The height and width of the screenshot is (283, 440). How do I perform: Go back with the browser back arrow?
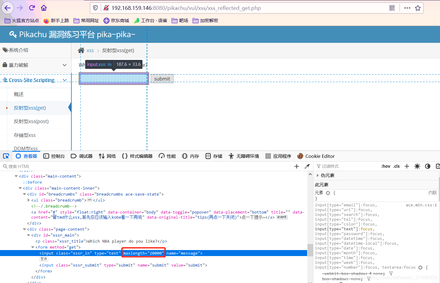(x=7, y=8)
